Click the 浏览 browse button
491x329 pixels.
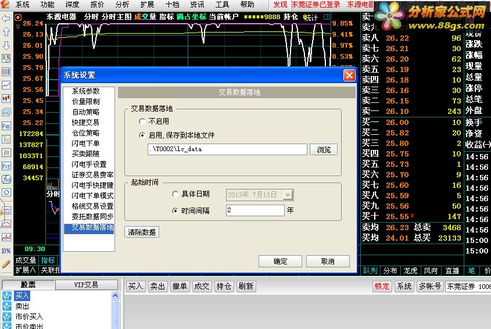(324, 149)
